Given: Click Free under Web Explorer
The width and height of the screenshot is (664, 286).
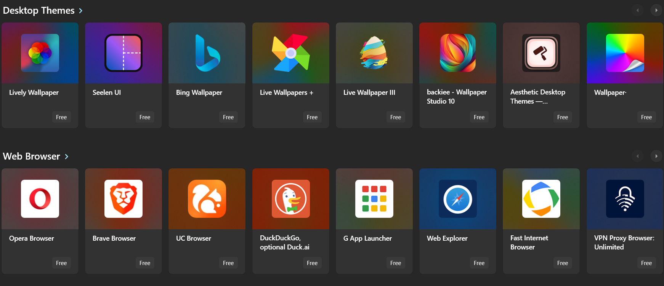Looking at the screenshot, I should click(x=479, y=263).
